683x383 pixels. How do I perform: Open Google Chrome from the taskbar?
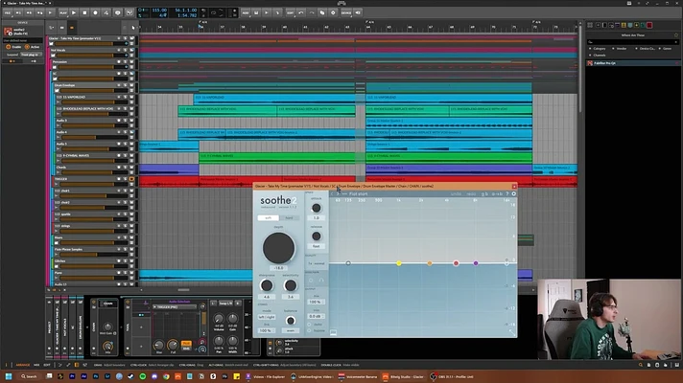166,376
